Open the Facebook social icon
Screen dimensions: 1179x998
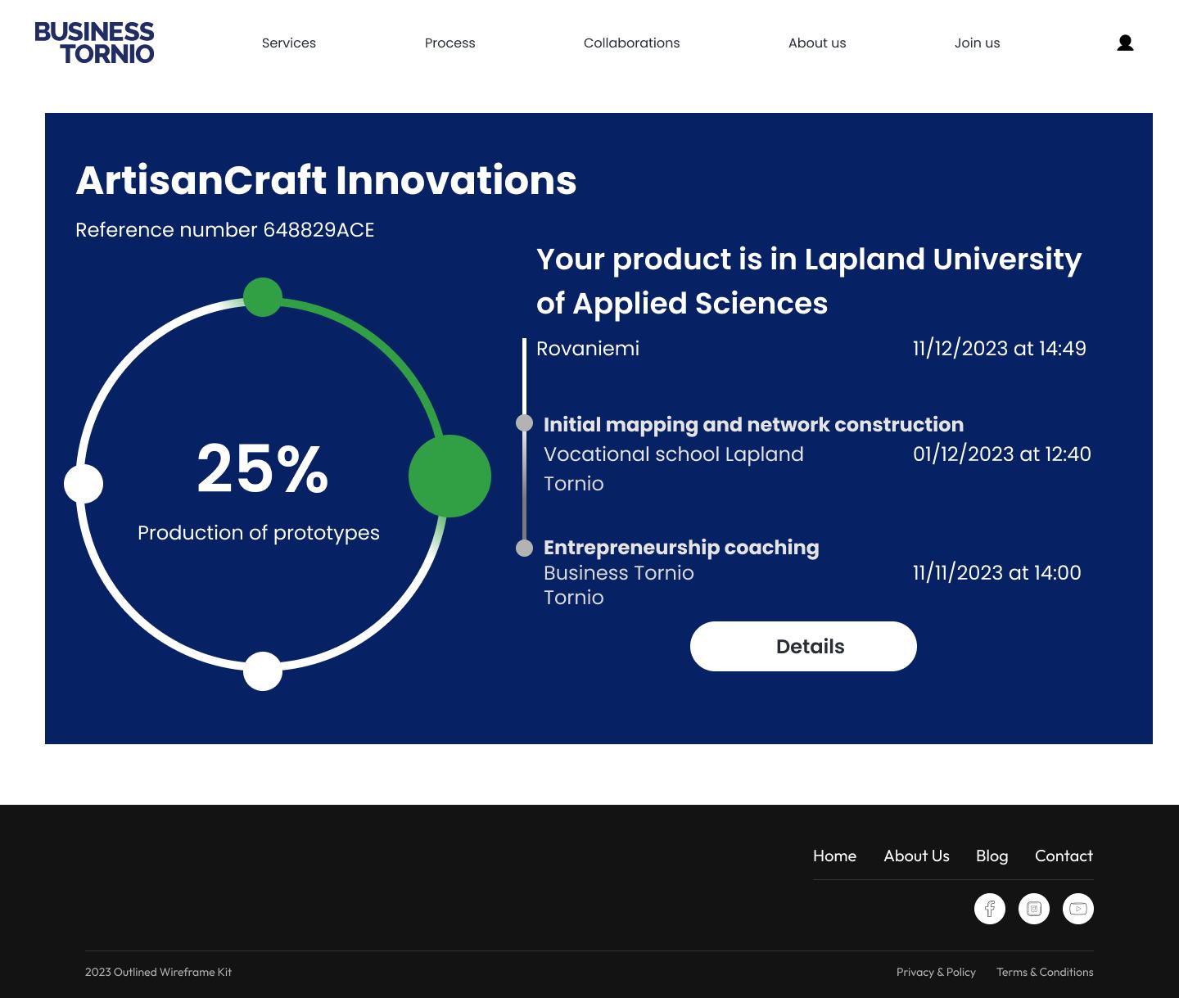click(x=990, y=909)
